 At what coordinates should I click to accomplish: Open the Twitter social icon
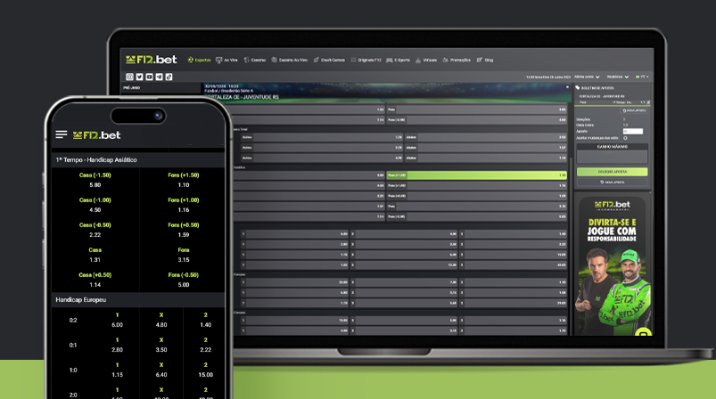(x=139, y=77)
